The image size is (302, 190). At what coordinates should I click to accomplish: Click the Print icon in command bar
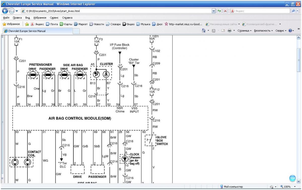pos(230,31)
